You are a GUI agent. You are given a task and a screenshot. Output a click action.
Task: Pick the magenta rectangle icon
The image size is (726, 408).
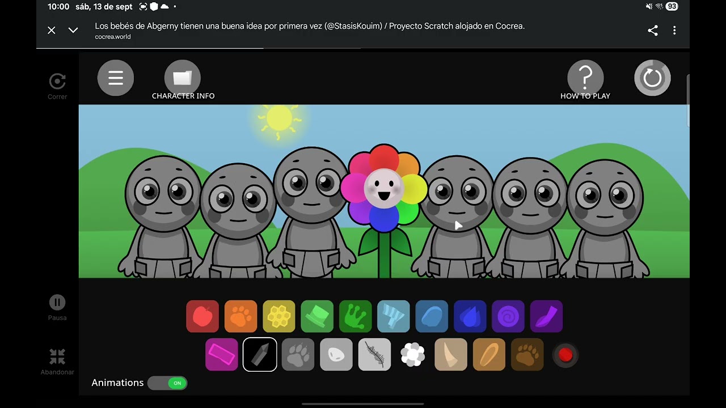point(222,355)
